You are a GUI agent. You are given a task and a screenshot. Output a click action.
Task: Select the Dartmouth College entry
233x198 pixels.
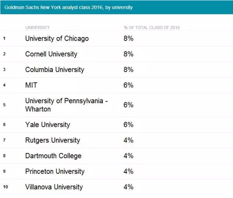53,156
